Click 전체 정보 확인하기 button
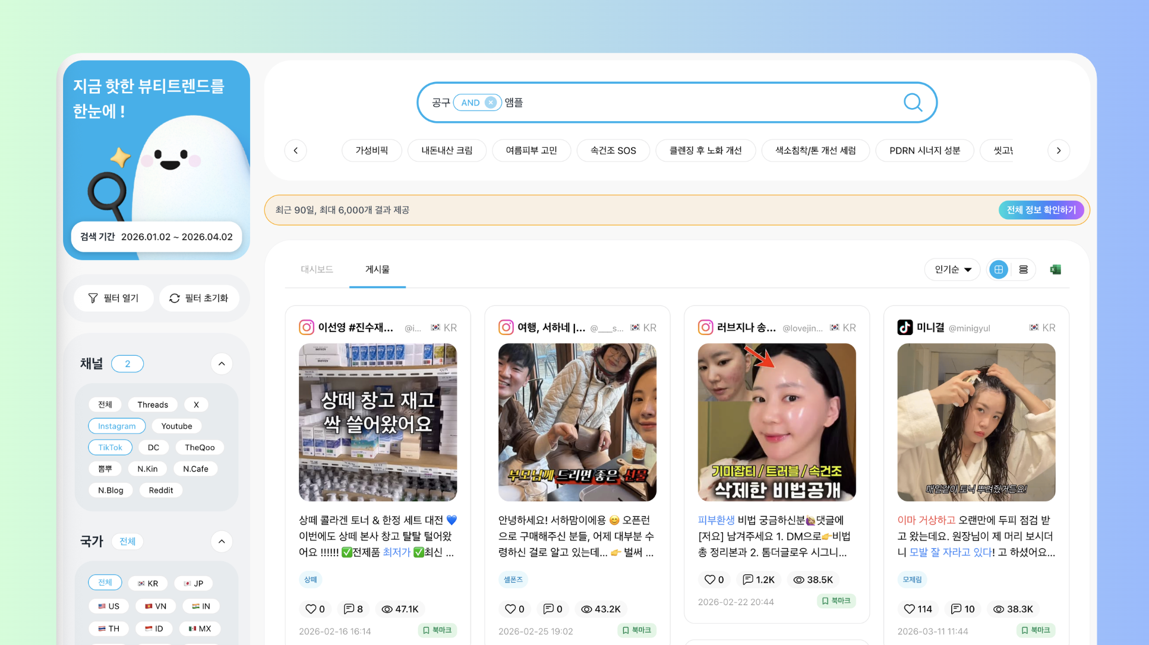This screenshot has height=645, width=1149. pyautogui.click(x=1041, y=210)
